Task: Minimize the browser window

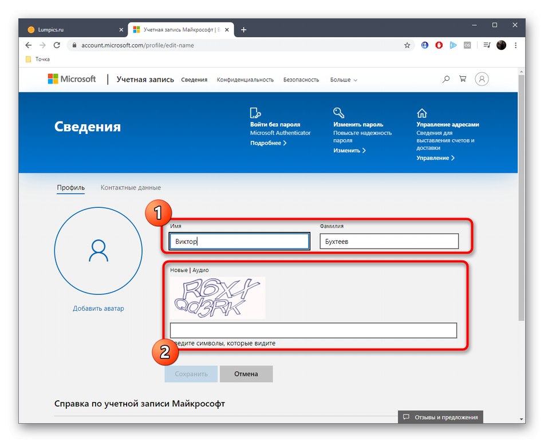Action: 474,25
